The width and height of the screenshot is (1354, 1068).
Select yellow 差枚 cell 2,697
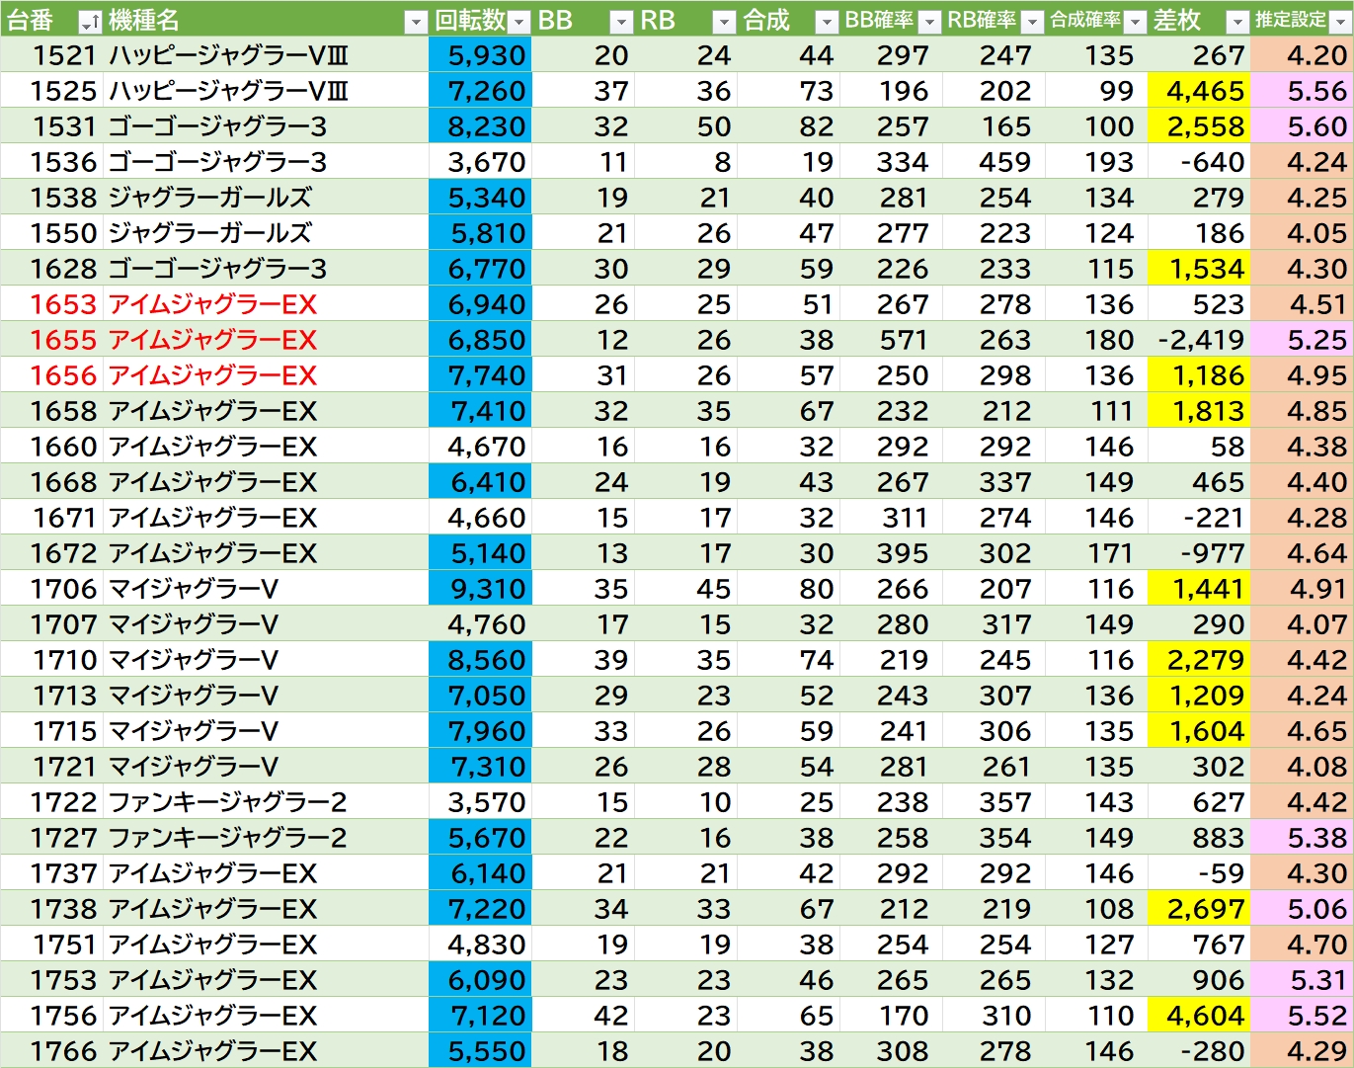[1199, 909]
